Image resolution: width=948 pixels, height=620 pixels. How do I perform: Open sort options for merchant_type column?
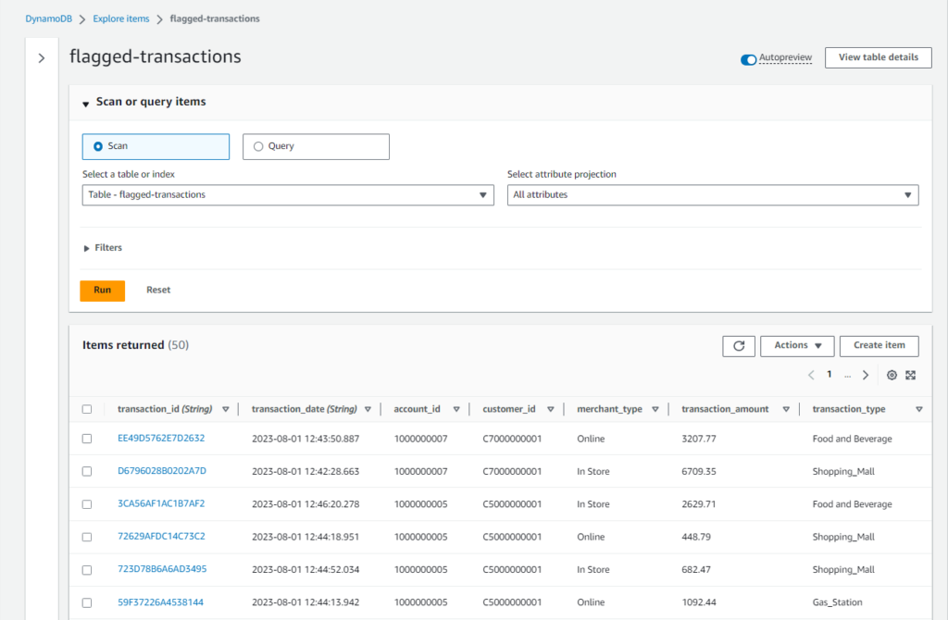coord(655,408)
